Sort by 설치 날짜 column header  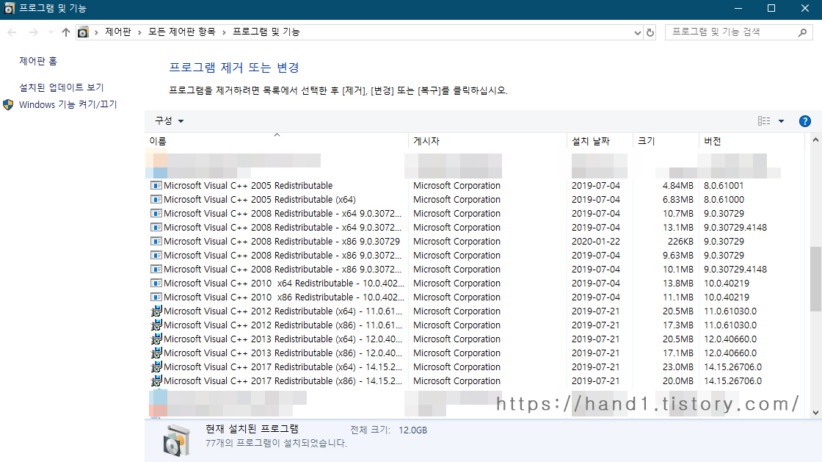coord(600,141)
